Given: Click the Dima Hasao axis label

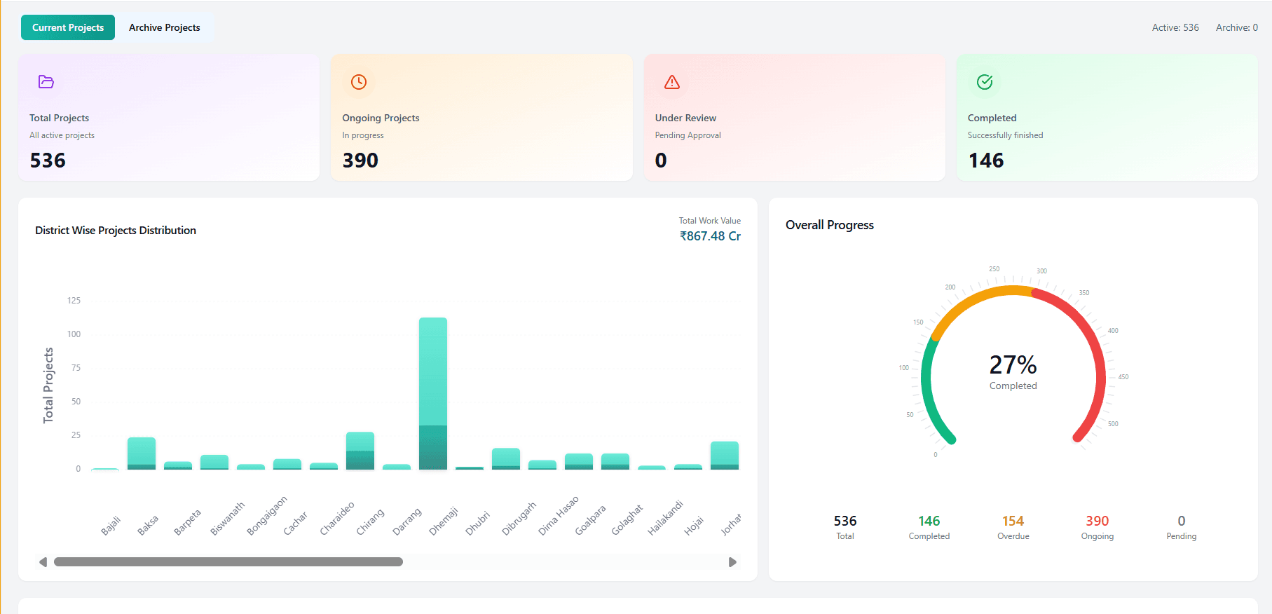Looking at the screenshot, I should point(559,516).
